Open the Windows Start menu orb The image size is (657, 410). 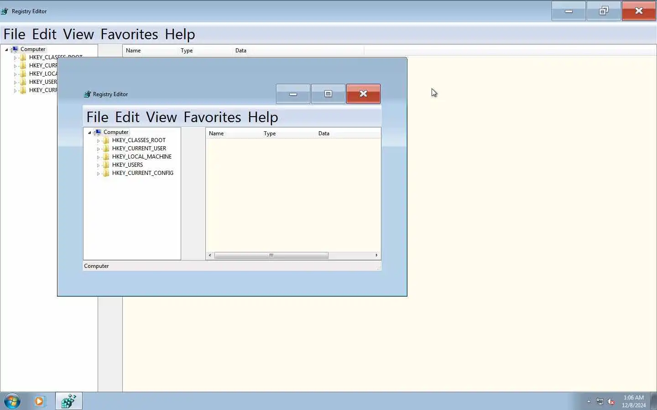12,401
